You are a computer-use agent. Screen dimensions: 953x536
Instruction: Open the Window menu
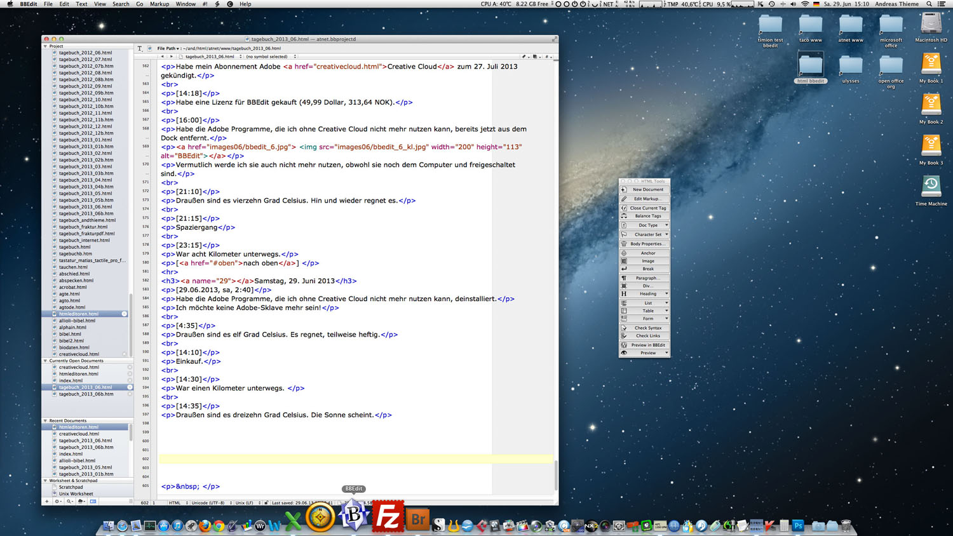point(186,4)
